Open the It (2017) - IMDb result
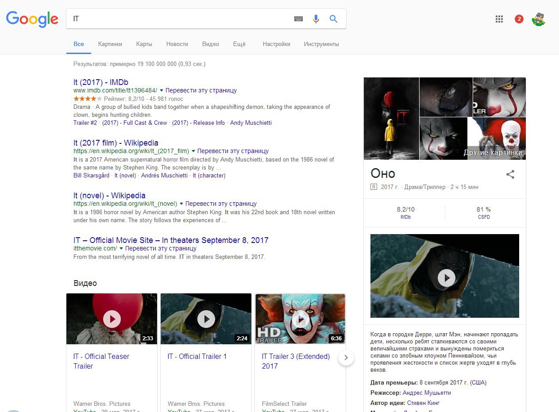 101,82
